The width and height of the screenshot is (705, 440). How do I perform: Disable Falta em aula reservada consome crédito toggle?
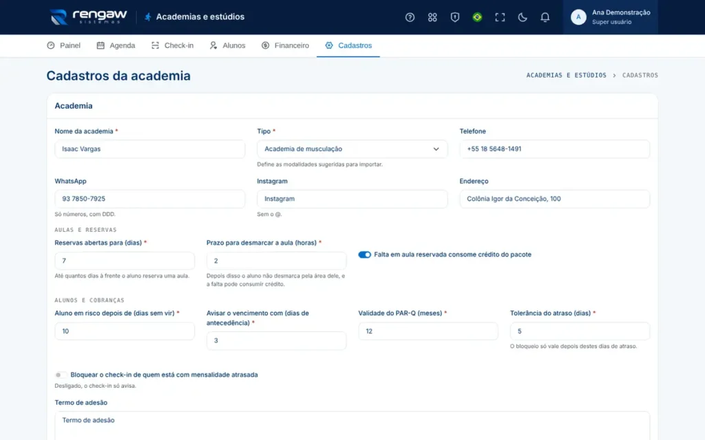coord(365,254)
